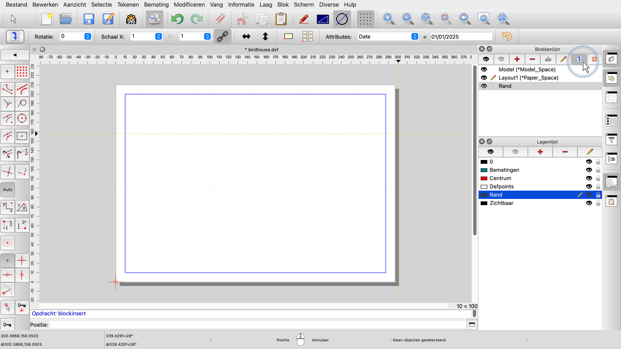Toggle the grid dots icon in toolbar
Screen dimensions: 621x349
365,19
